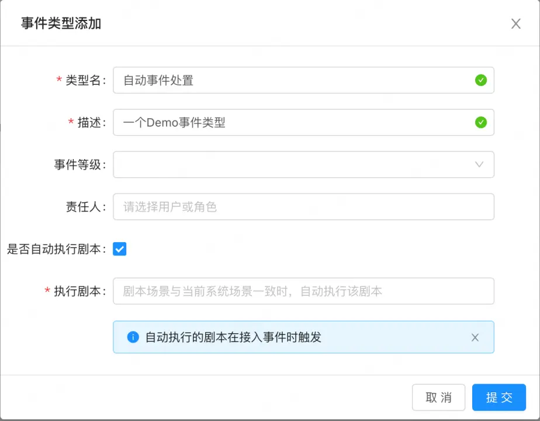Click the 类型名 field label
The height and width of the screenshot is (421, 540).
tap(84, 81)
